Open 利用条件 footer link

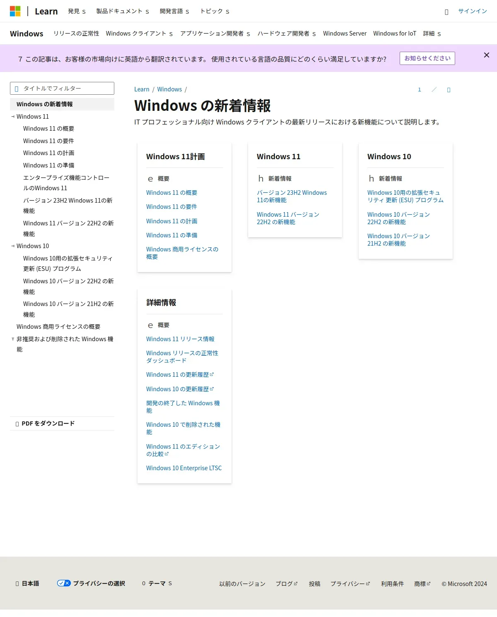point(392,584)
